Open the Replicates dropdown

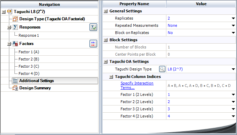(x=233, y=19)
